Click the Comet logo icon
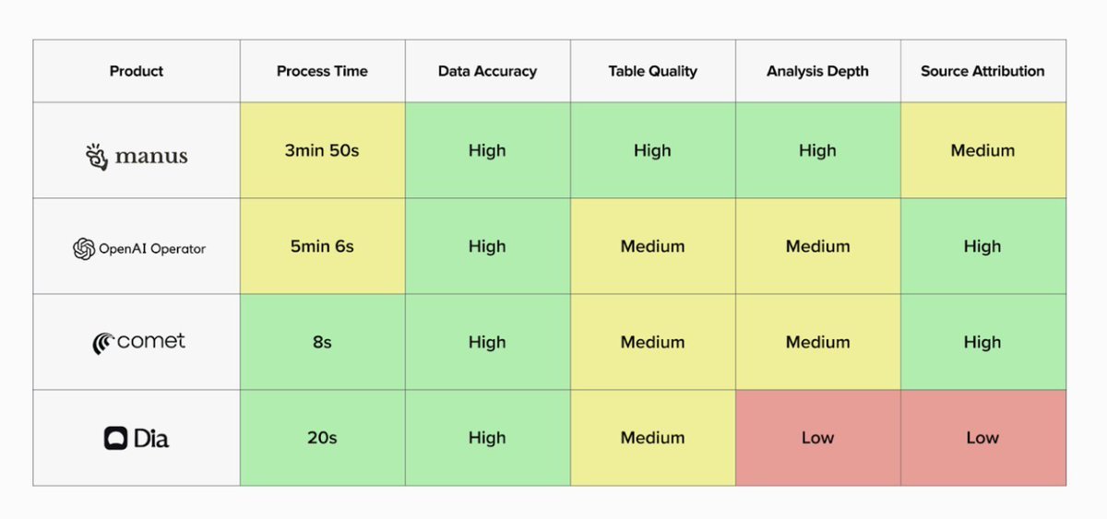The image size is (1107, 519). (102, 343)
